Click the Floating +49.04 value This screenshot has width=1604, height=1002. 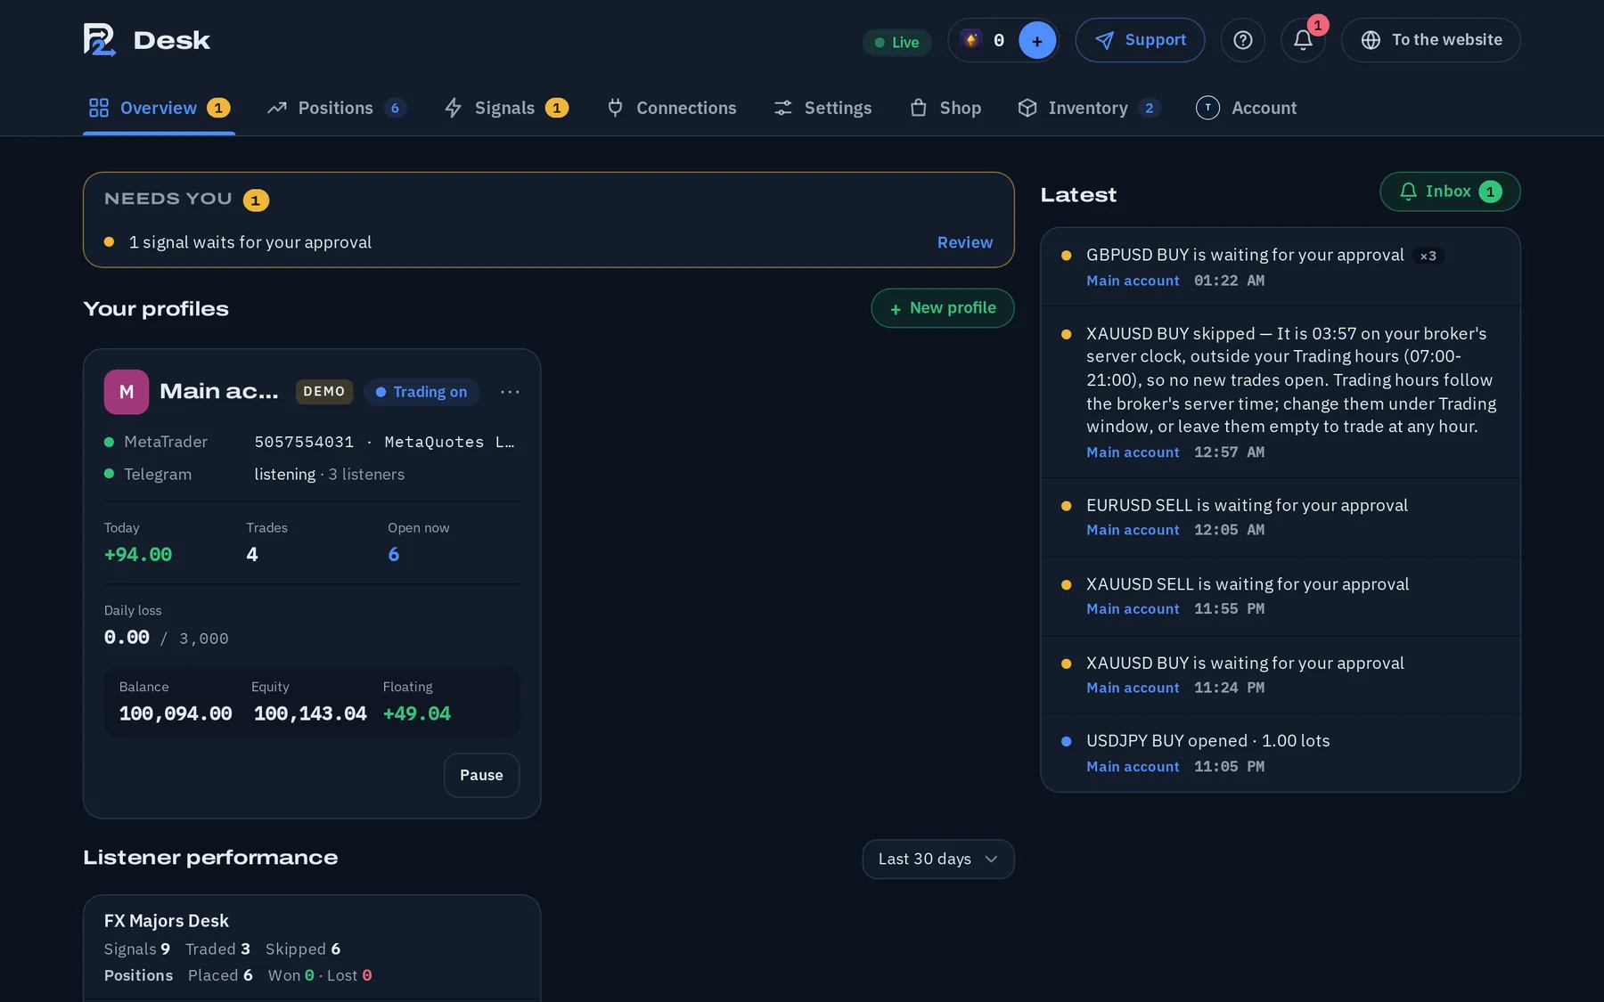[417, 714]
